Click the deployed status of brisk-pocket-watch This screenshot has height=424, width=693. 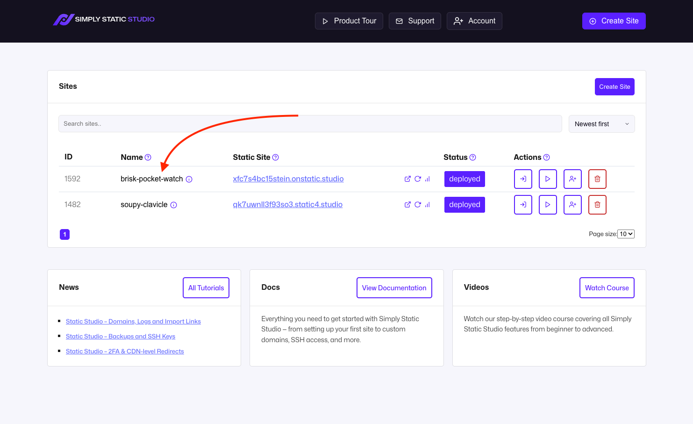click(x=464, y=179)
